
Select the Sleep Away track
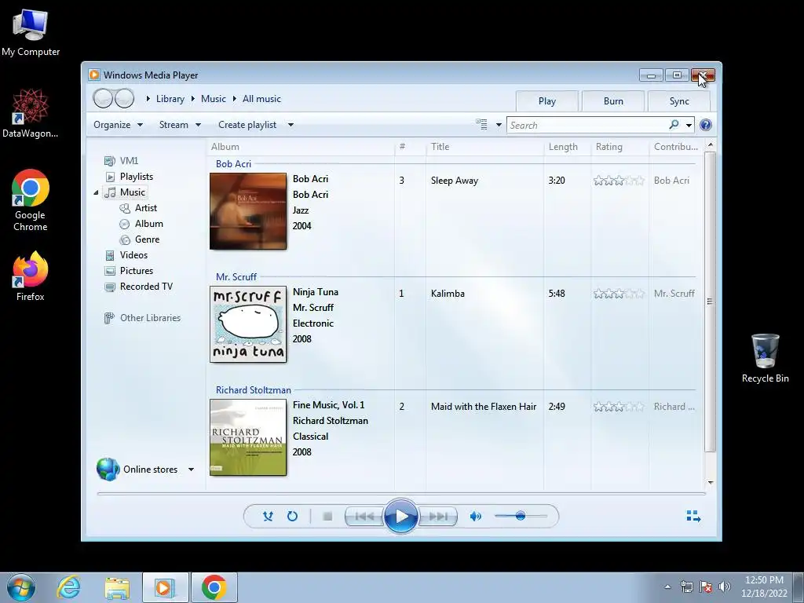pyautogui.click(x=455, y=181)
